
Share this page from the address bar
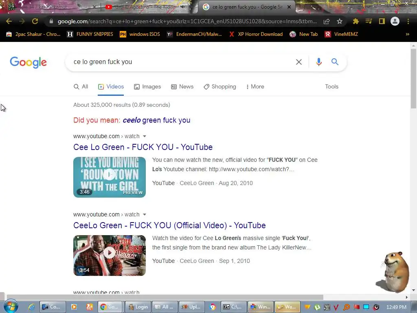(327, 21)
